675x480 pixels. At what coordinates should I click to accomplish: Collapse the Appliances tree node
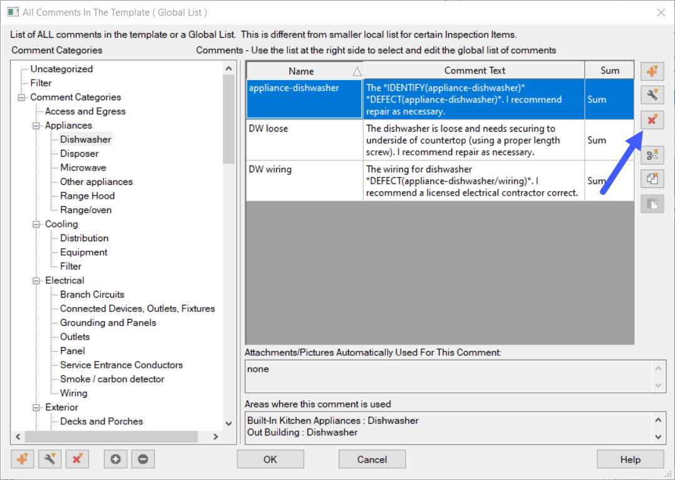37,126
